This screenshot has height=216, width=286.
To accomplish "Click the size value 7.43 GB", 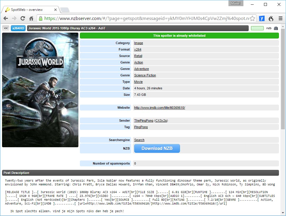I will pyautogui.click(x=140, y=95).
